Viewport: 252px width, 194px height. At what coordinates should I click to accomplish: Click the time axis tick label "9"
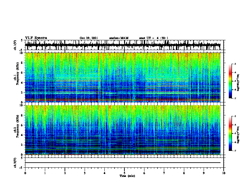click(204, 173)
